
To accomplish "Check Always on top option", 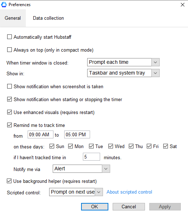I will pos(9,50).
